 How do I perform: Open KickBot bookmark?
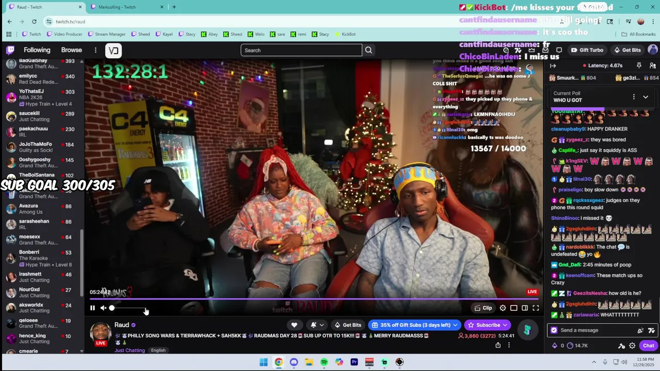pos(345,34)
